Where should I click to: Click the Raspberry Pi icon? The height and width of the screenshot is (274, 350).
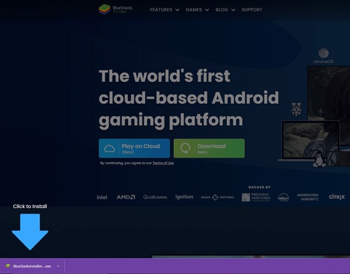tap(296, 109)
